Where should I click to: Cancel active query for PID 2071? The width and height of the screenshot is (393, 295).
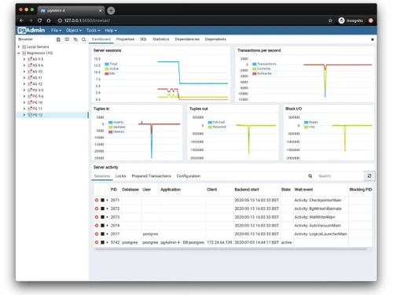click(x=103, y=200)
